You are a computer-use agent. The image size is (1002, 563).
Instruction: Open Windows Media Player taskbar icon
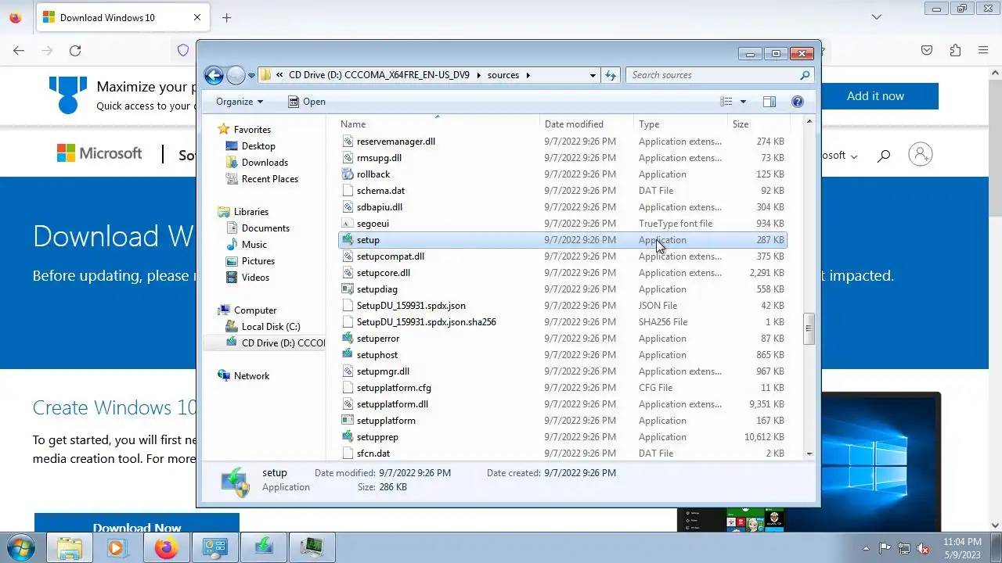pyautogui.click(x=117, y=547)
